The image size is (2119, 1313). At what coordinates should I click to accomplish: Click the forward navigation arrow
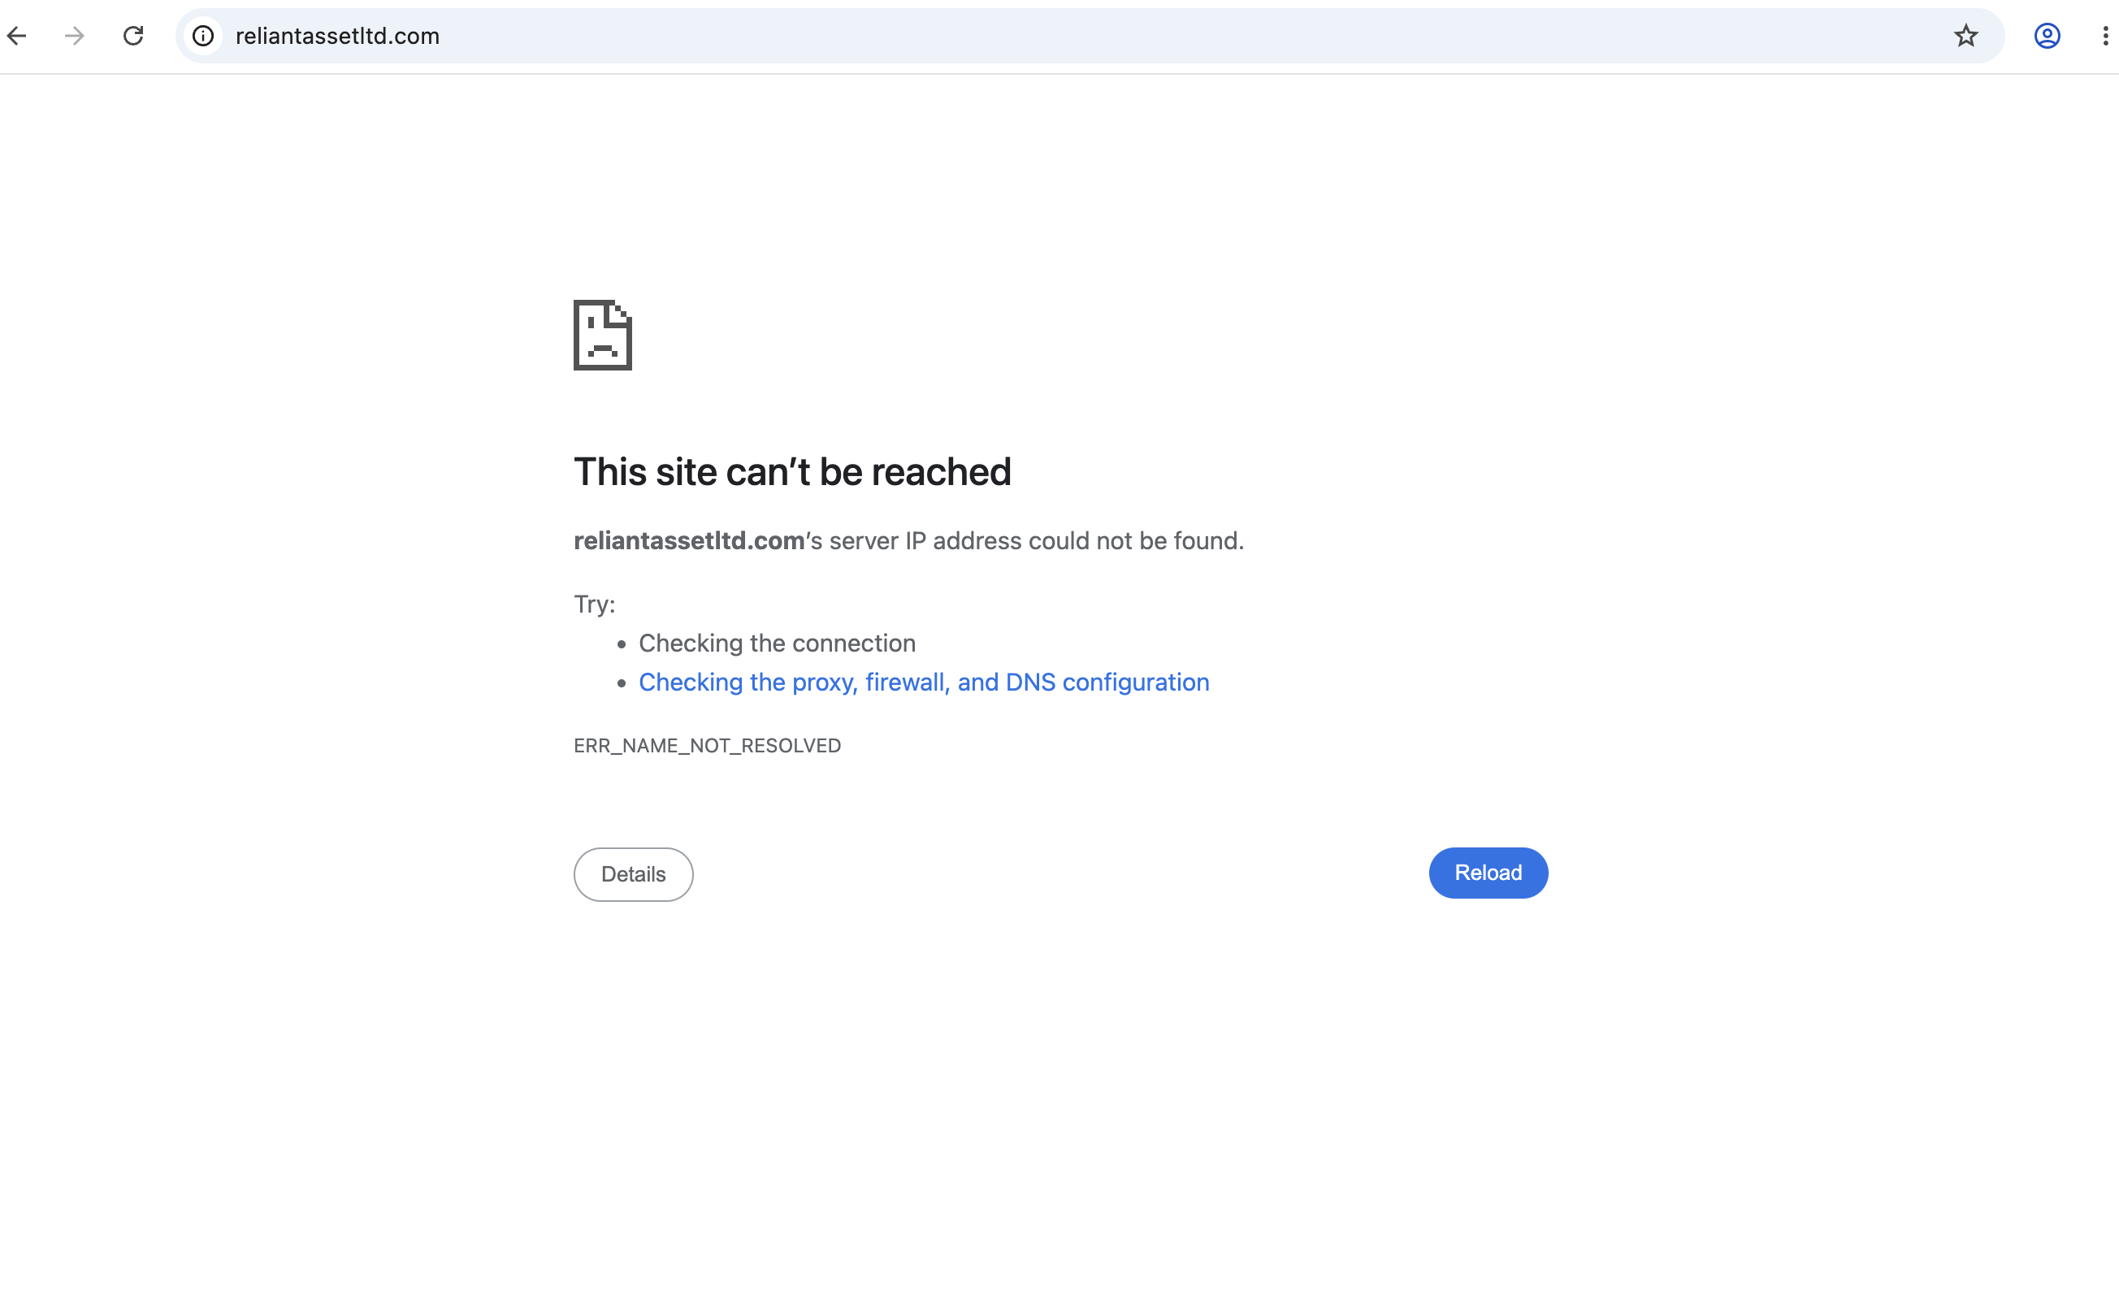point(75,36)
